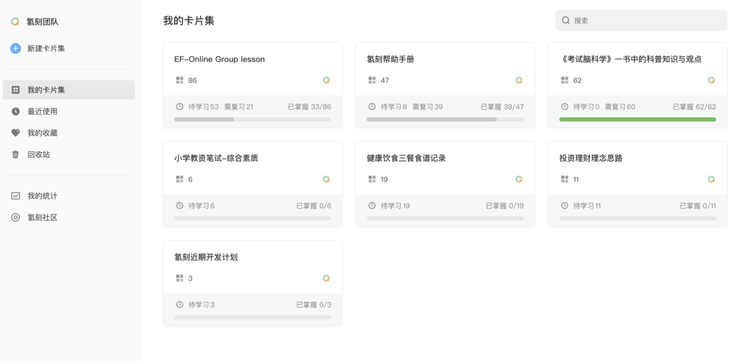Click the progress bar on EF-Online Group lesson
The width and height of the screenshot is (742, 361).
coord(252,120)
